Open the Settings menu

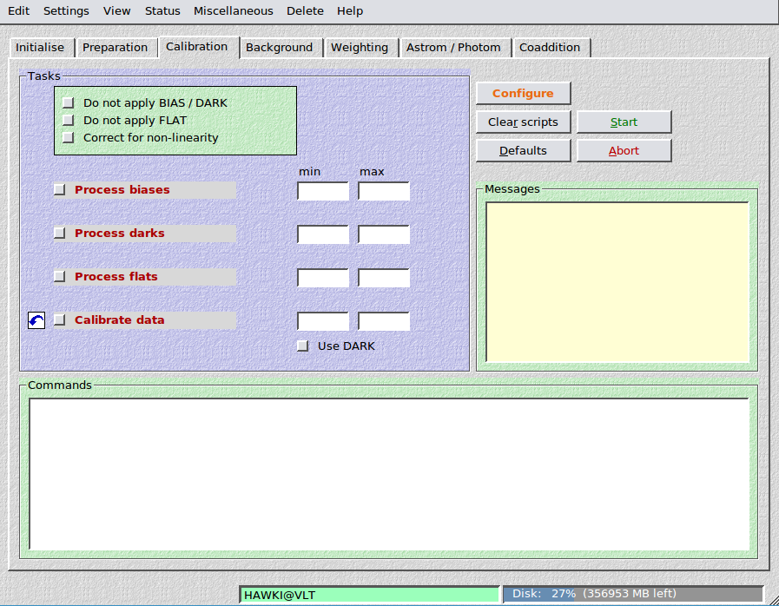(x=66, y=11)
